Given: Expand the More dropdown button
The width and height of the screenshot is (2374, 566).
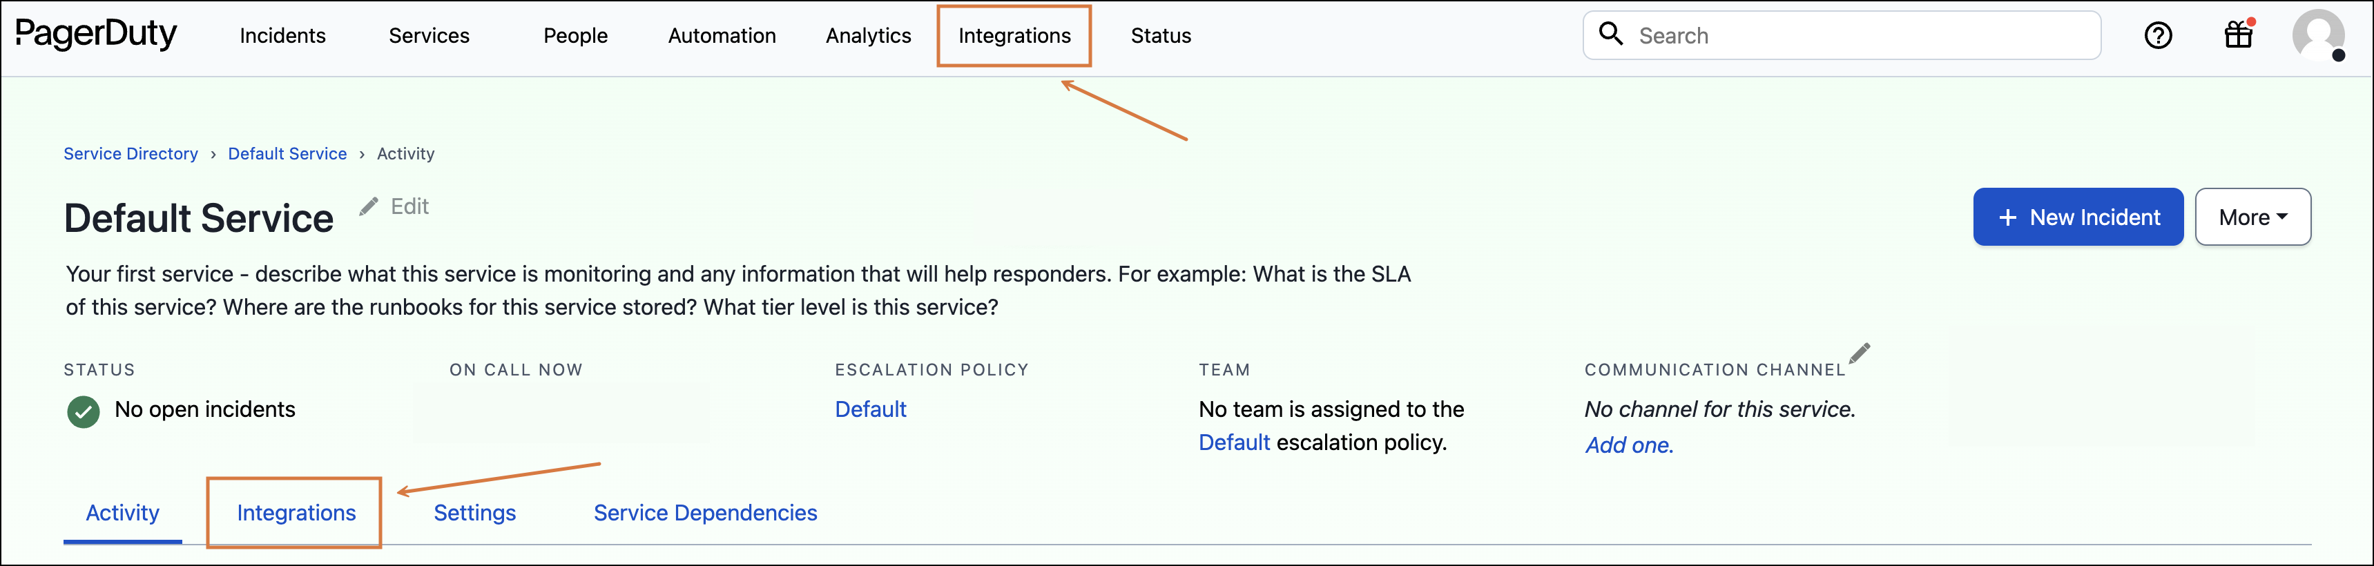Looking at the screenshot, I should pyautogui.click(x=2252, y=217).
